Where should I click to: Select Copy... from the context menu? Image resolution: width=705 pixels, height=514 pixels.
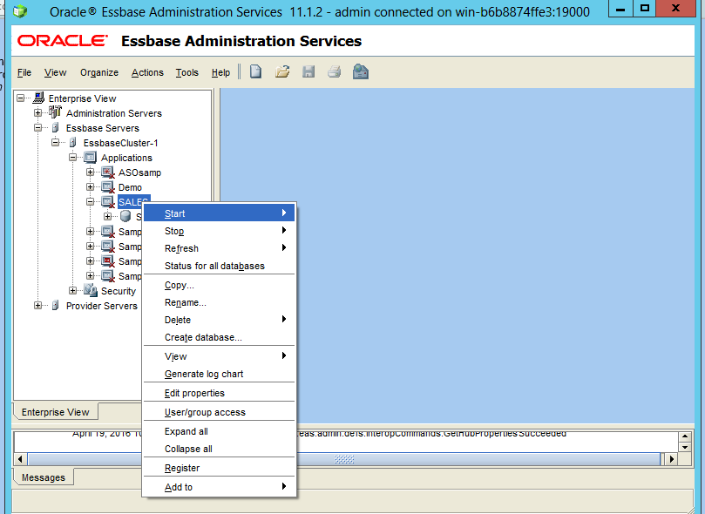[x=219, y=285]
